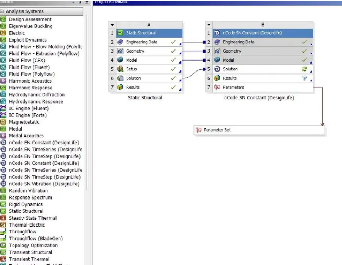This screenshot has width=342, height=265.
Task: Open system A header dropdown arrow
Action: pos(112,25)
